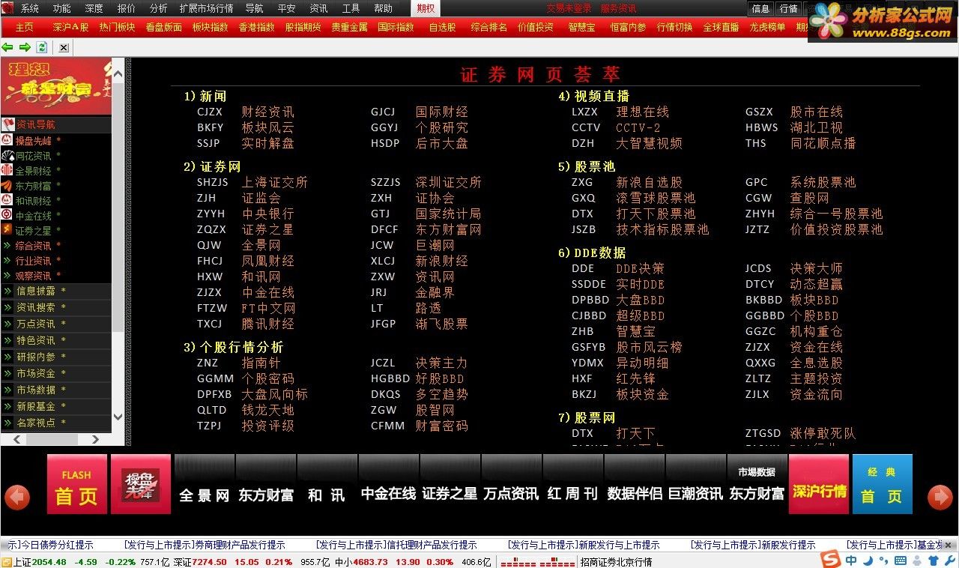Viewport: 959px width, 568px height.
Task: Click the Sogou input method S icon
Action: (x=830, y=561)
